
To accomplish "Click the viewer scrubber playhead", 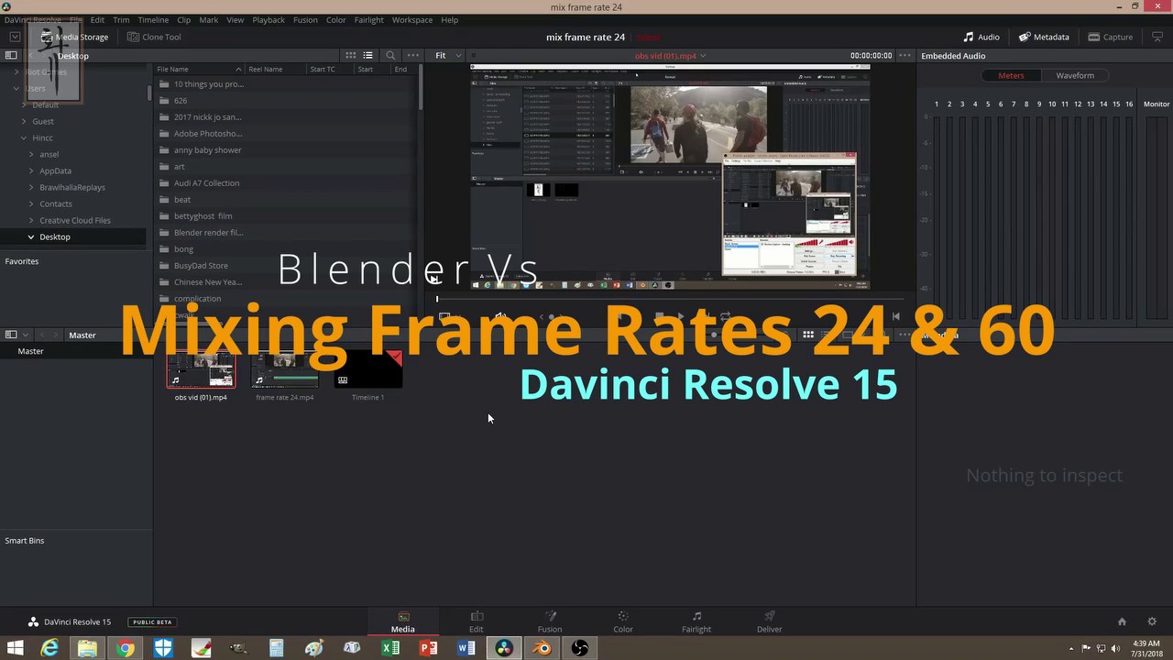I will click(437, 299).
